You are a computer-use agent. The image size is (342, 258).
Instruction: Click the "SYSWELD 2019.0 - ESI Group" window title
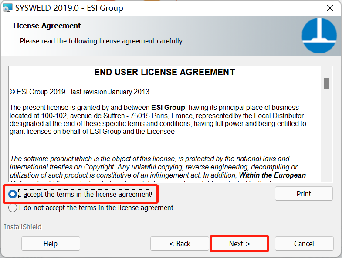(69, 8)
